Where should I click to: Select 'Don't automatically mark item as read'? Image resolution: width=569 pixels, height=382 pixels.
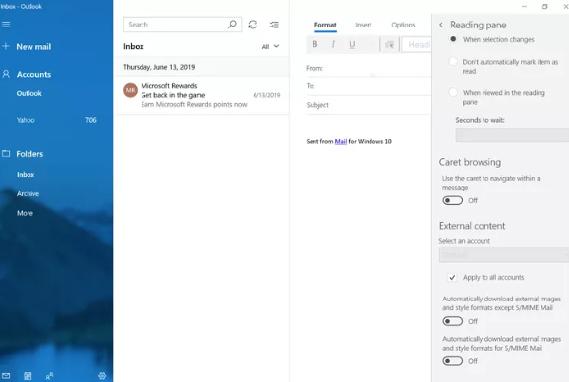click(x=453, y=61)
